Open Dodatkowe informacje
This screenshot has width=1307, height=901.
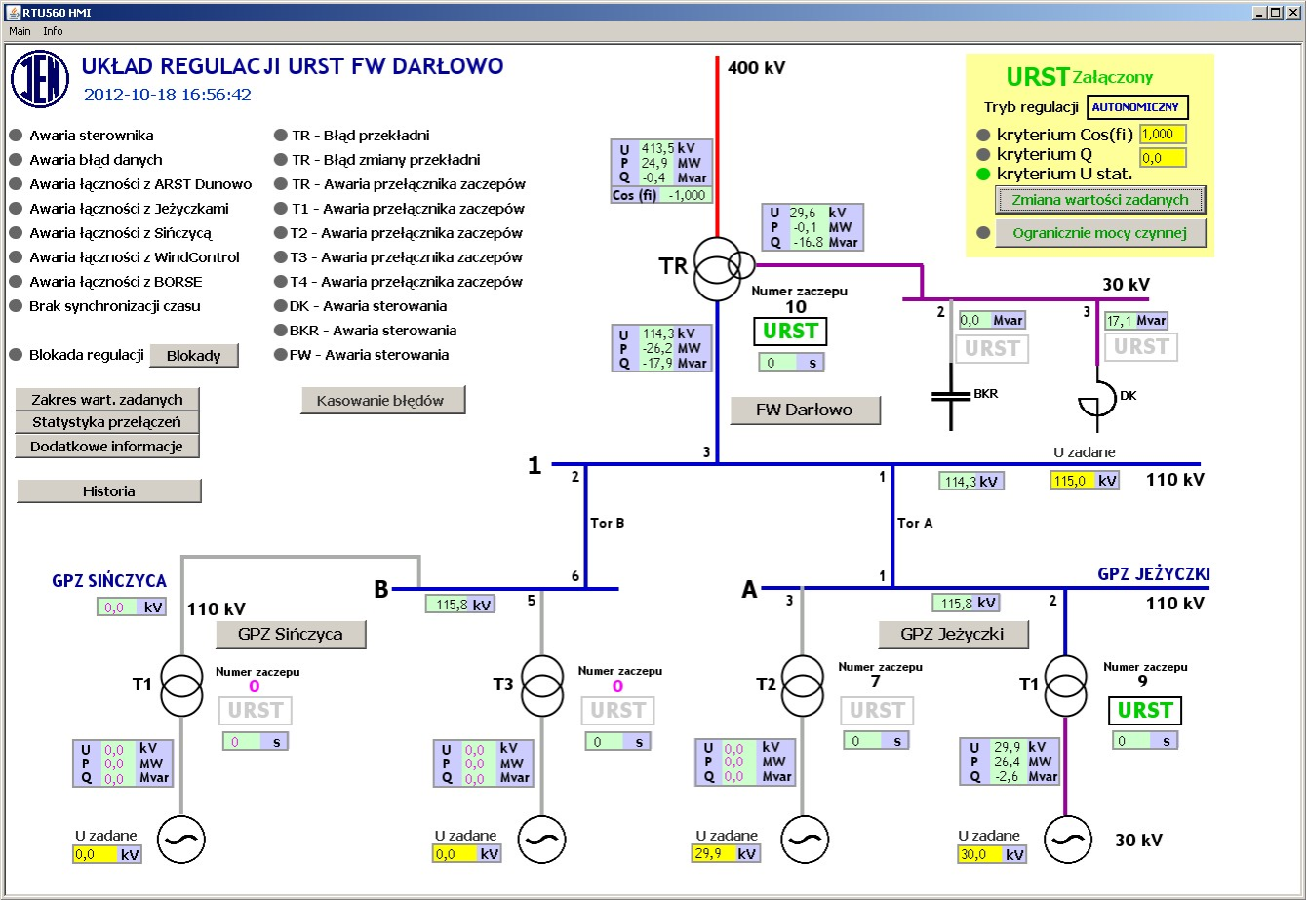point(107,447)
